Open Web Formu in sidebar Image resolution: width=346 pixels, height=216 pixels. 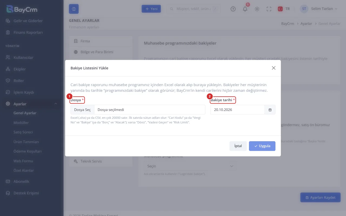point(23,161)
